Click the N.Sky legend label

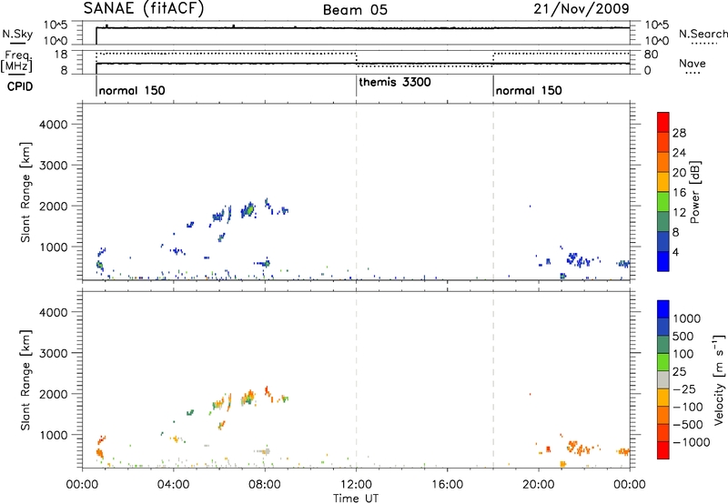pyautogui.click(x=17, y=34)
